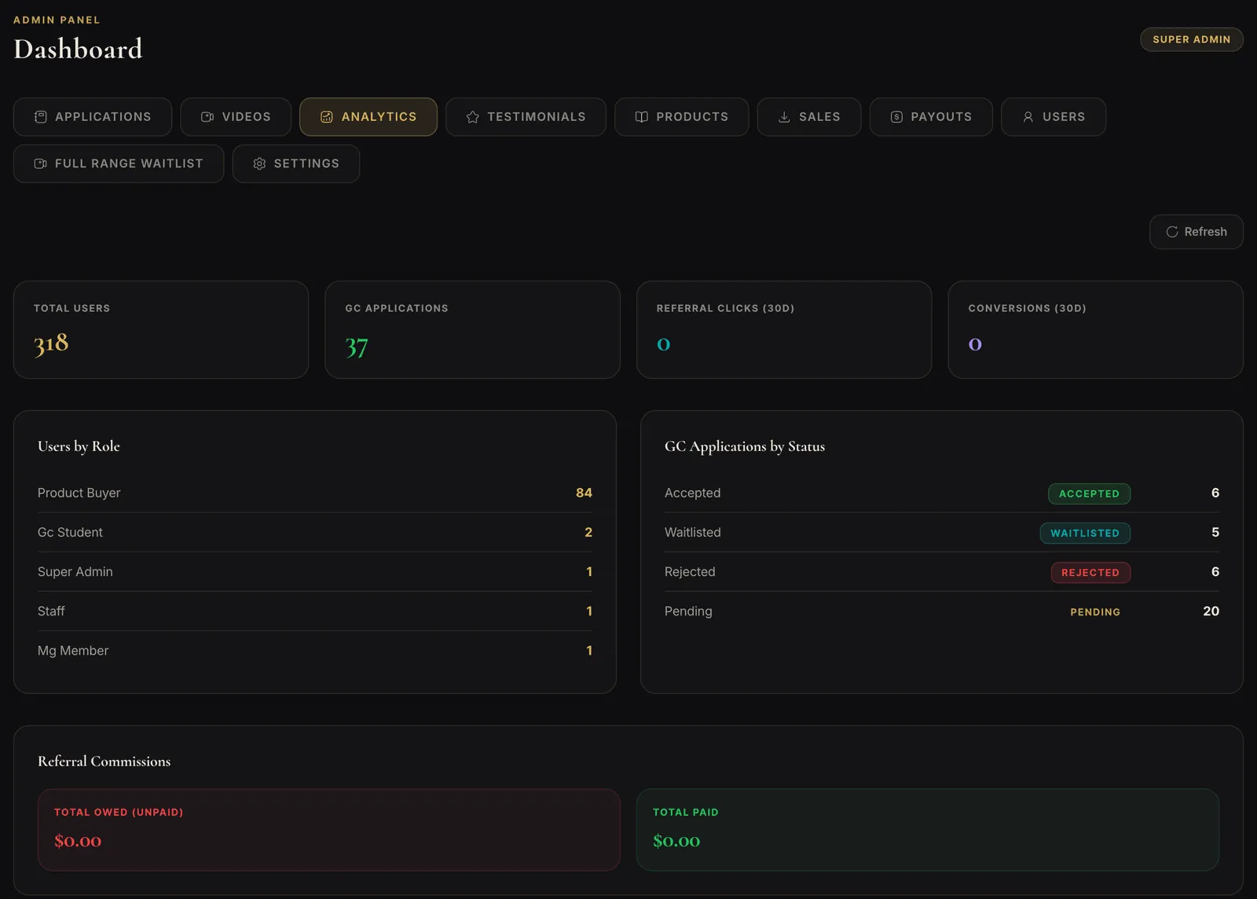Click the Videos camera icon

(207, 117)
